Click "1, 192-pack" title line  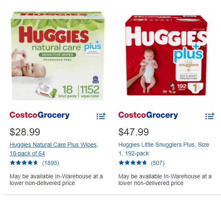[133, 153]
